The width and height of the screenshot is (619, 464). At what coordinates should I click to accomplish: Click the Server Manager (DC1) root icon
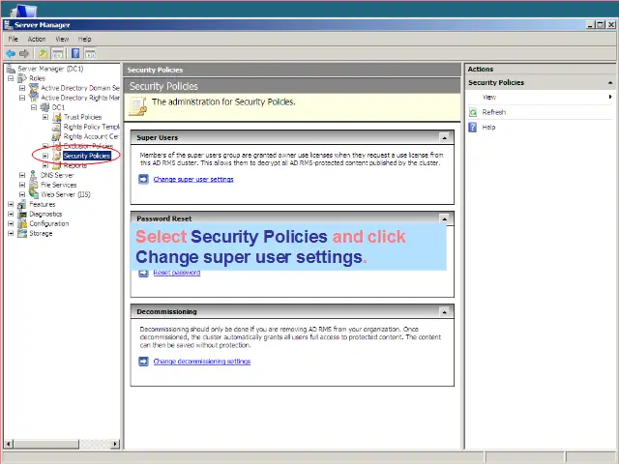point(11,69)
